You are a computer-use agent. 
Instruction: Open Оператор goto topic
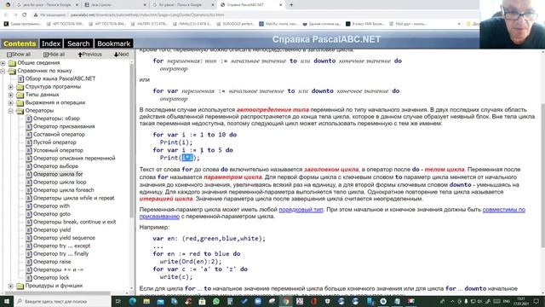[51, 214]
